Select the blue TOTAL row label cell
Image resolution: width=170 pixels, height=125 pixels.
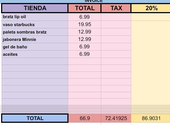[x=35, y=118]
